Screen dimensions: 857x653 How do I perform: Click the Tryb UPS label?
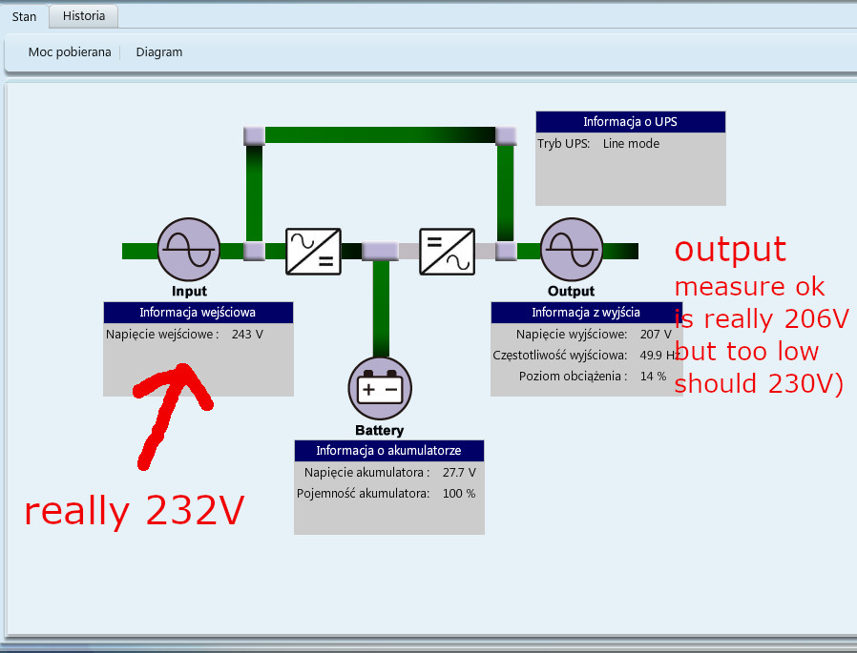tap(563, 144)
